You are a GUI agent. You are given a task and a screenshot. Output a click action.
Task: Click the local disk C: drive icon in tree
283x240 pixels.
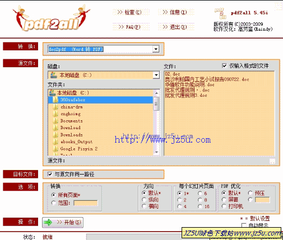(52, 92)
